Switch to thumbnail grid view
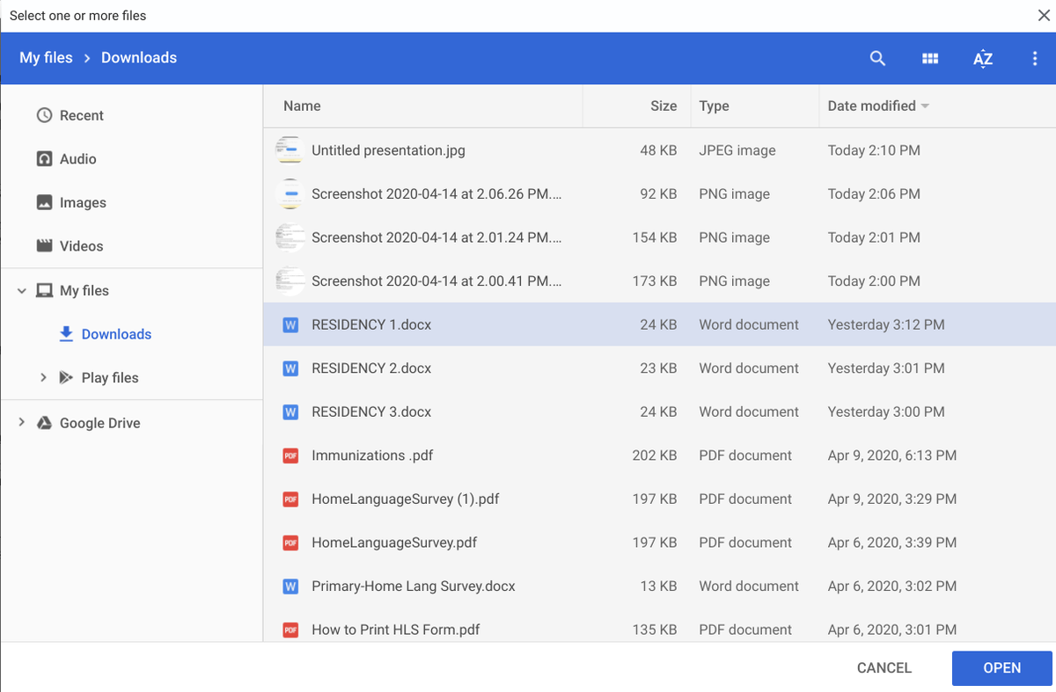This screenshot has width=1056, height=692. tap(930, 58)
